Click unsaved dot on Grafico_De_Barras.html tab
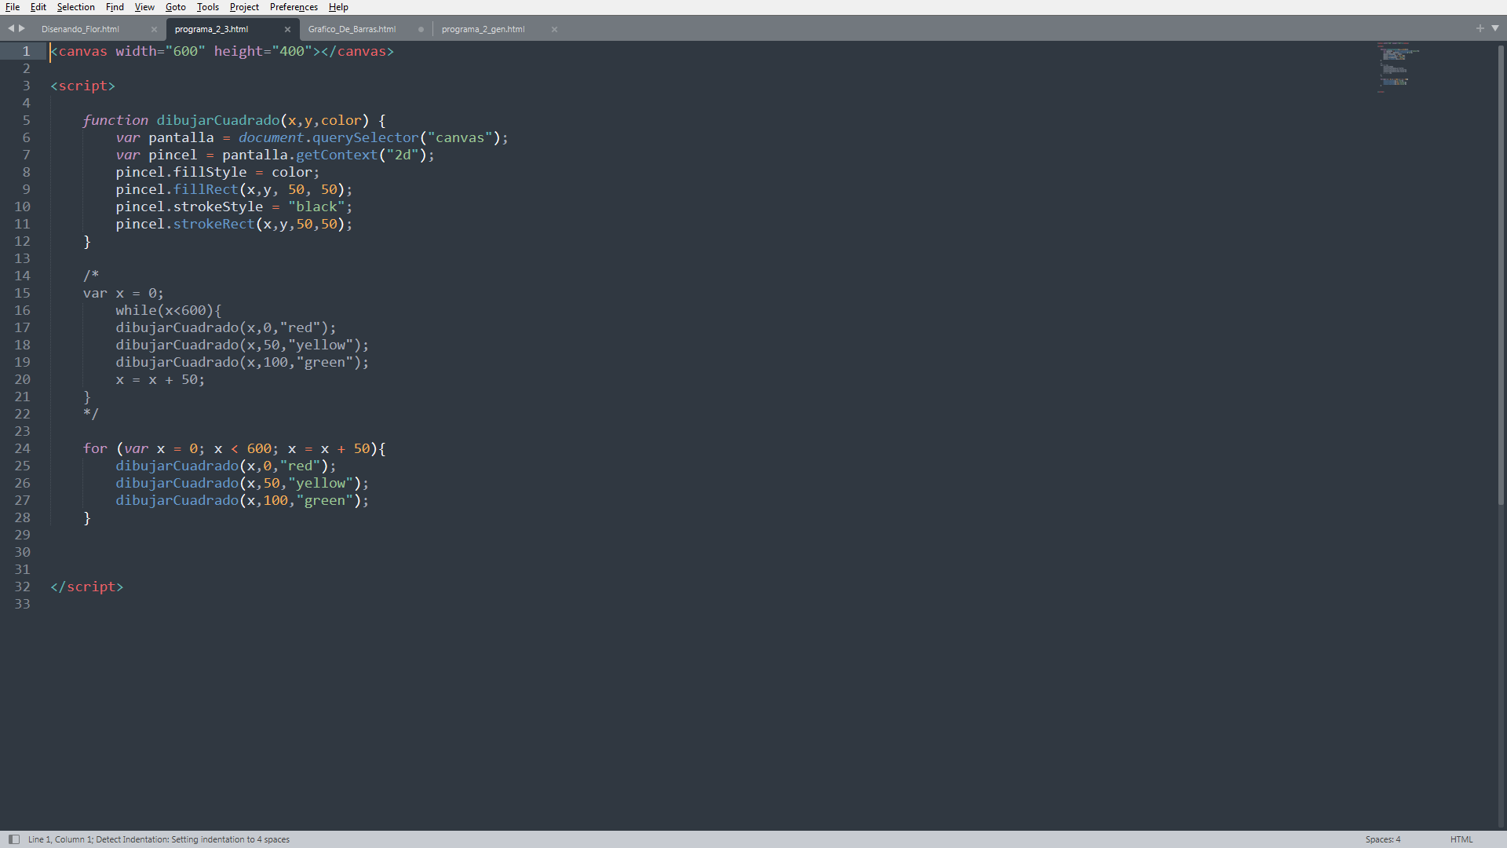This screenshot has width=1507, height=848. [x=421, y=29]
